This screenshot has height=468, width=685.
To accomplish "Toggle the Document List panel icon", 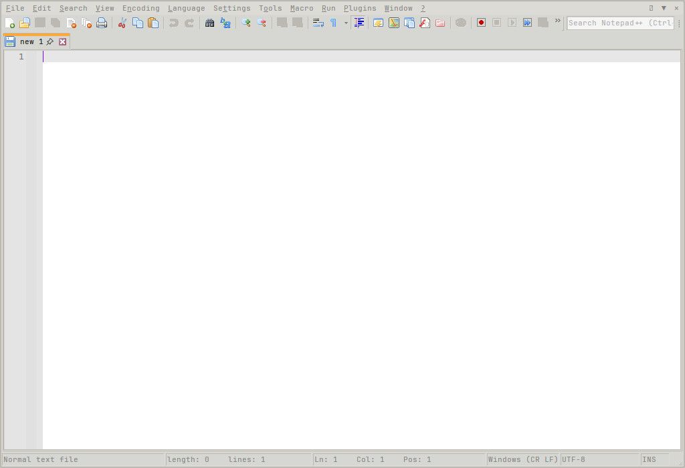I will pos(409,23).
